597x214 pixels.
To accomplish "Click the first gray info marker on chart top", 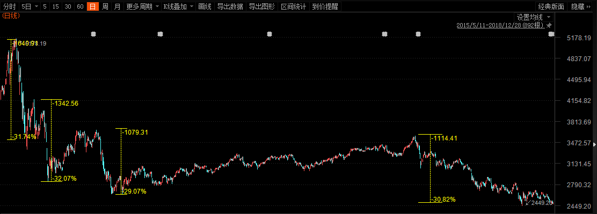I will pyautogui.click(x=93, y=34).
